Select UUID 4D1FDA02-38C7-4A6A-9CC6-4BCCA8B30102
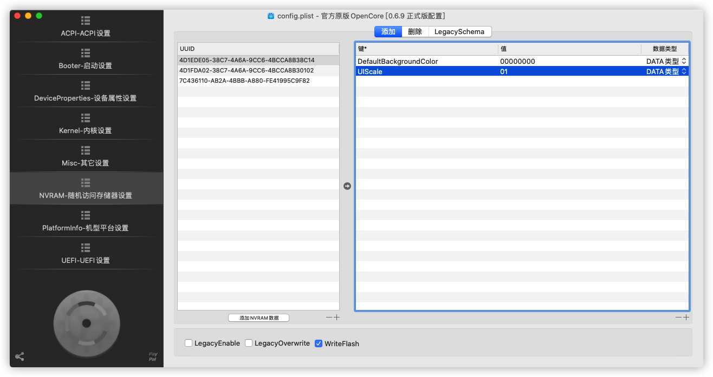This screenshot has width=713, height=377. coord(258,70)
